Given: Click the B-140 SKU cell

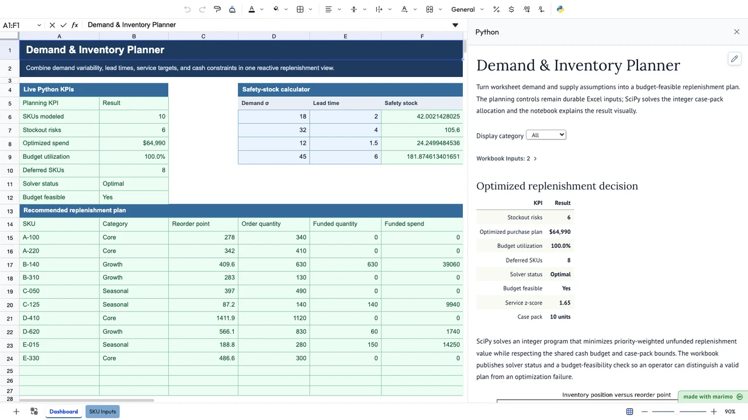Looking at the screenshot, I should click(59, 264).
